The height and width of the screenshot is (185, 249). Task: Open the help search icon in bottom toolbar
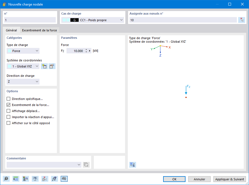coord(6,179)
